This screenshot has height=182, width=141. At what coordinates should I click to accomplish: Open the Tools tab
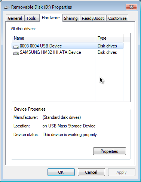tap(31, 18)
